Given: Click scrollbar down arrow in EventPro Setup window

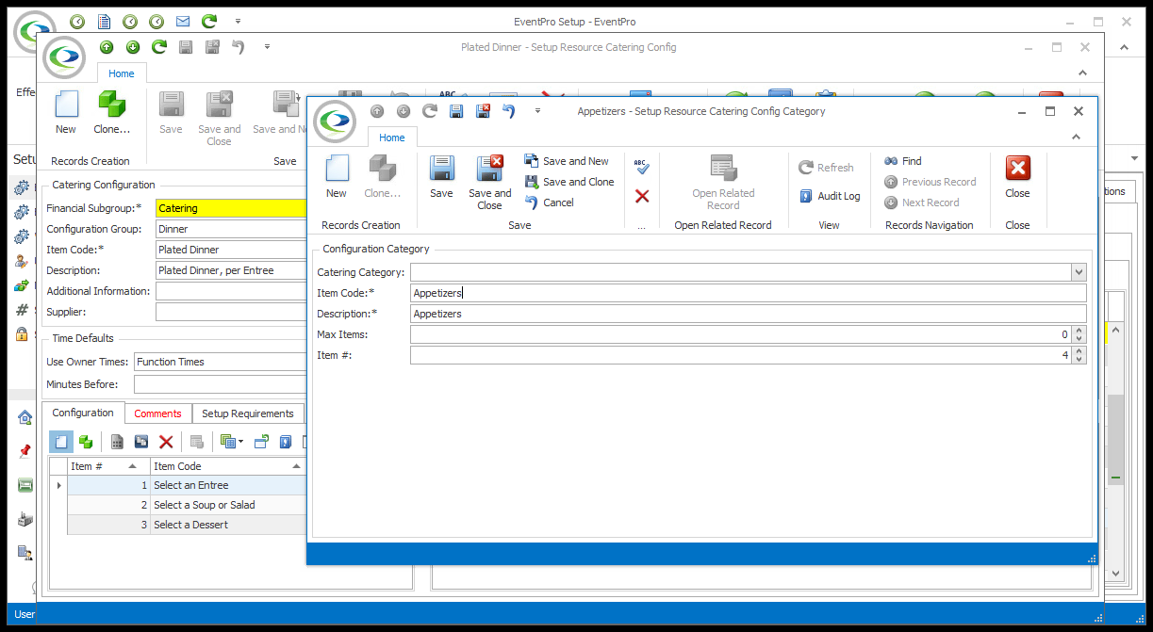Looking at the screenshot, I should pos(1115,573).
